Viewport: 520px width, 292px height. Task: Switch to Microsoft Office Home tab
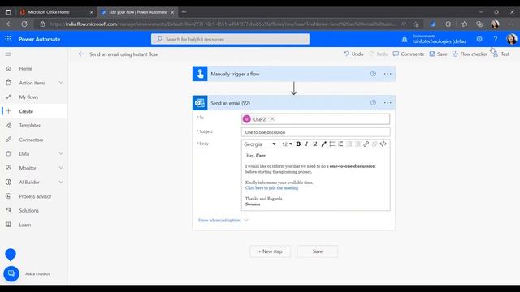(x=56, y=12)
